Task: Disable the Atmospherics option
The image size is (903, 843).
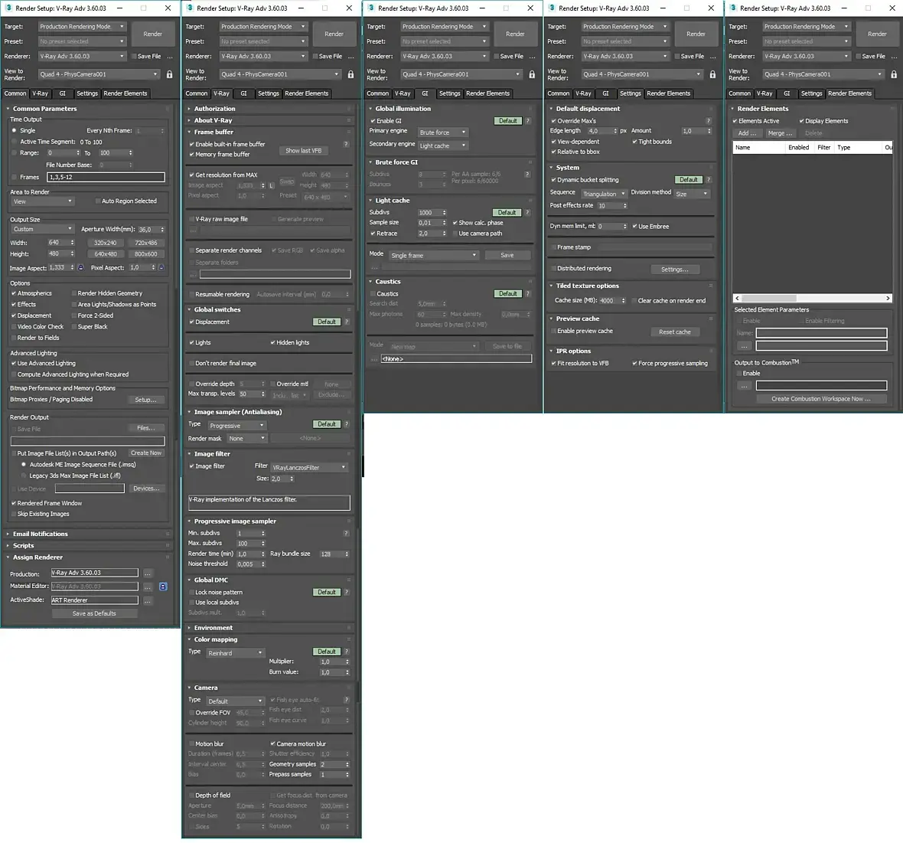Action: [14, 293]
